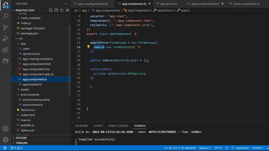269x151 pixels.
Task: Open the Source Control view
Action: click(5, 27)
